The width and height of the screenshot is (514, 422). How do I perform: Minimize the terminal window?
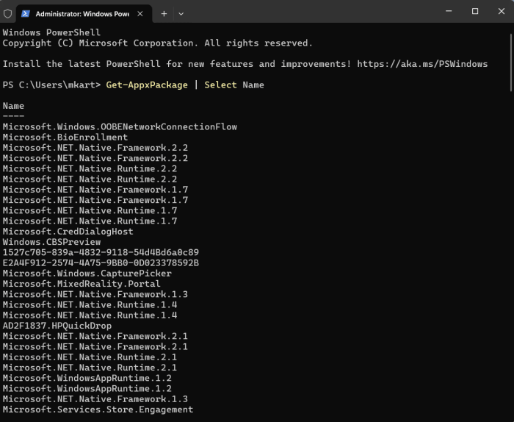click(449, 11)
